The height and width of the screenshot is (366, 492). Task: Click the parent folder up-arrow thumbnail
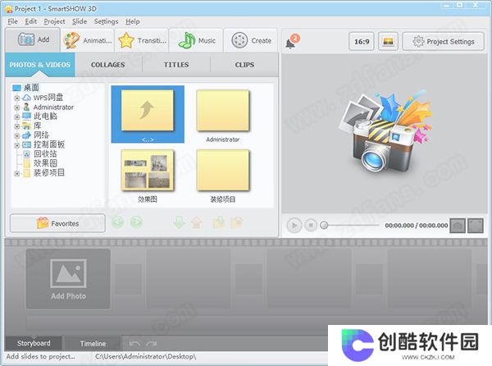(x=148, y=114)
